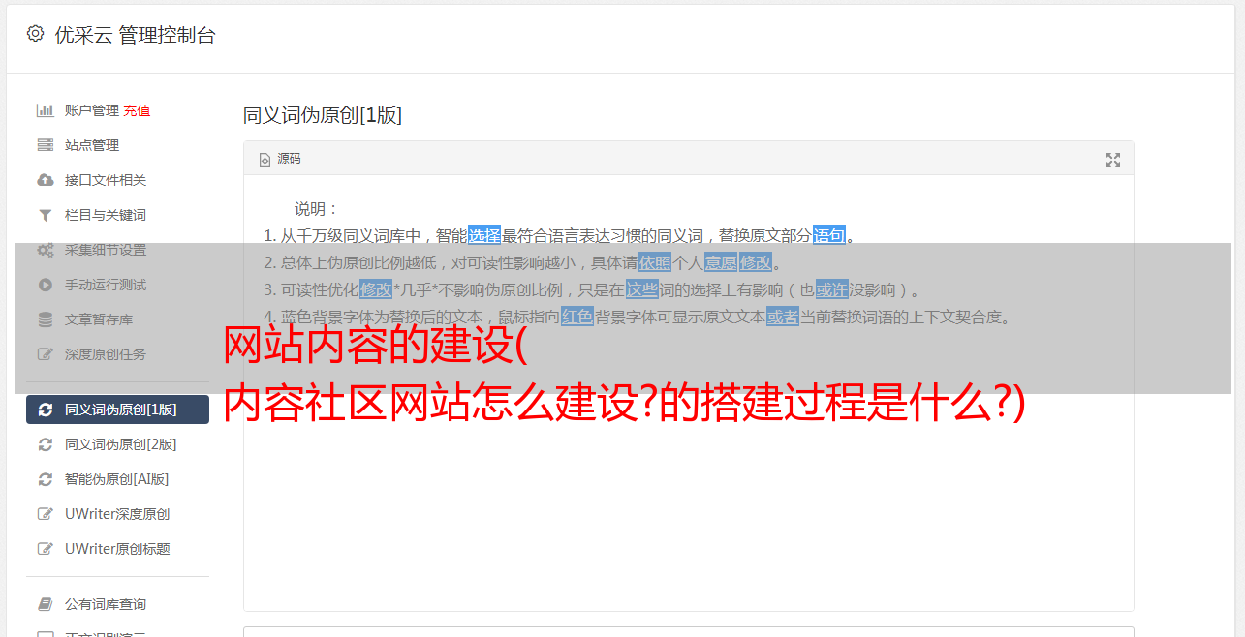
Task: Select 同义词伪原创[2版] in the sidebar
Action: (117, 444)
